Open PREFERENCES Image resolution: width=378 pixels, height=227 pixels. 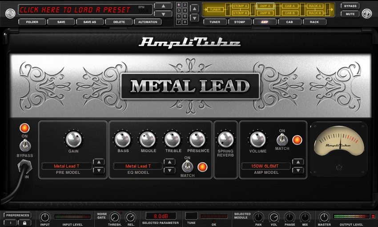pos(18,215)
